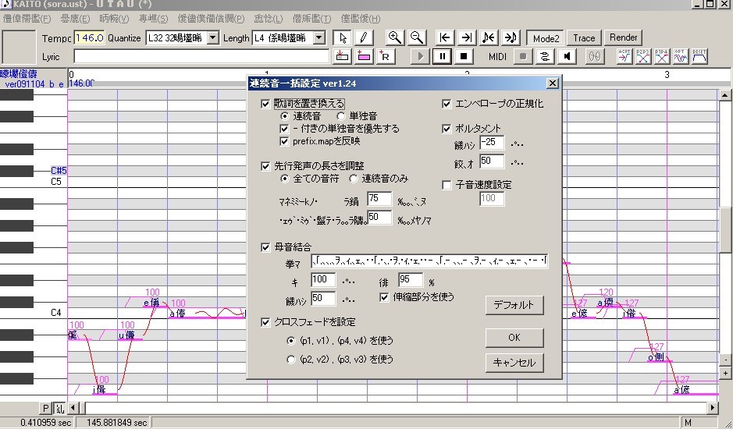Pause playback
The image size is (733, 429).
(x=442, y=56)
